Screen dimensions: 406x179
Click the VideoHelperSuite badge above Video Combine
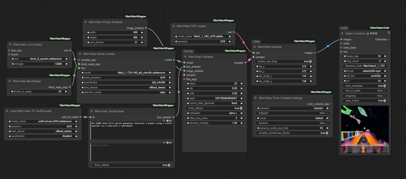(379, 28)
